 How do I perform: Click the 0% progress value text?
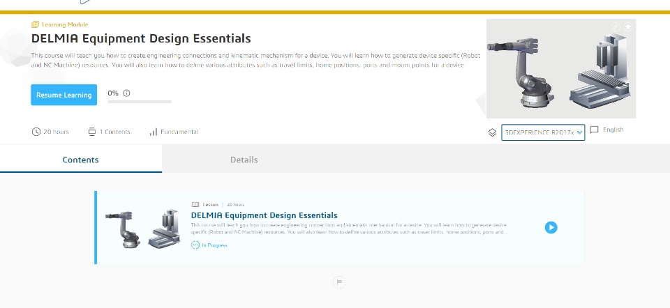click(113, 93)
